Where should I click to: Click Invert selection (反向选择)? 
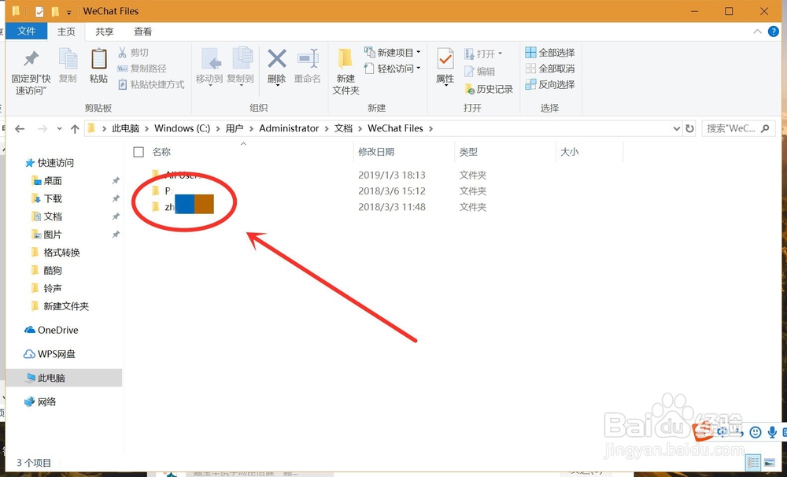click(x=550, y=84)
